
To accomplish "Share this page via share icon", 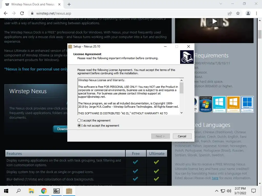I will tap(230, 13).
